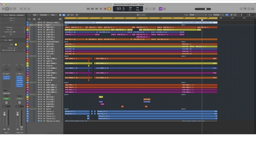Open the Library button

(3, 9)
